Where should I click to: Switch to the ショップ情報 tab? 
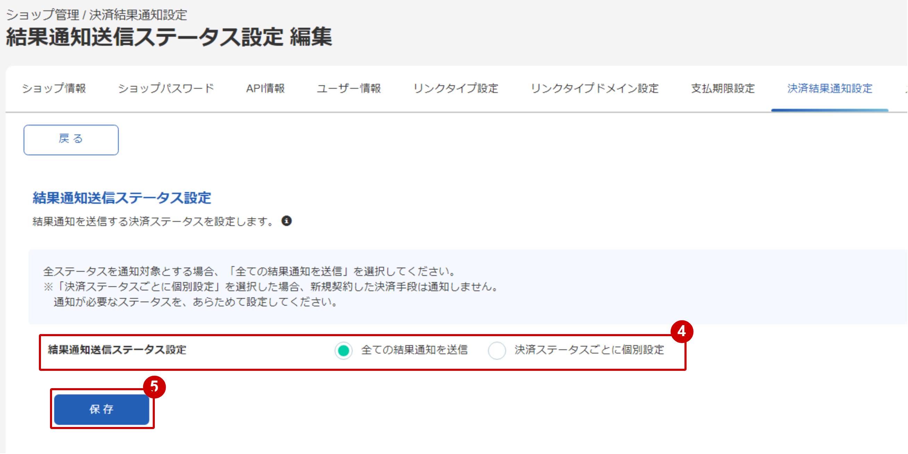click(x=54, y=89)
